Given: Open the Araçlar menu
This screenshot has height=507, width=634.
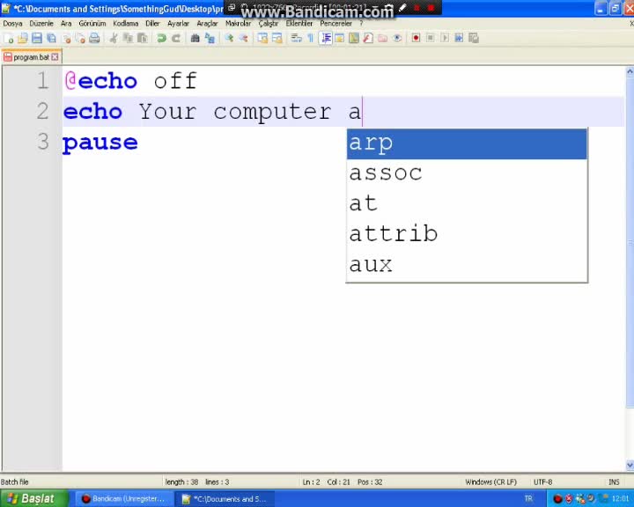Looking at the screenshot, I should tap(207, 24).
